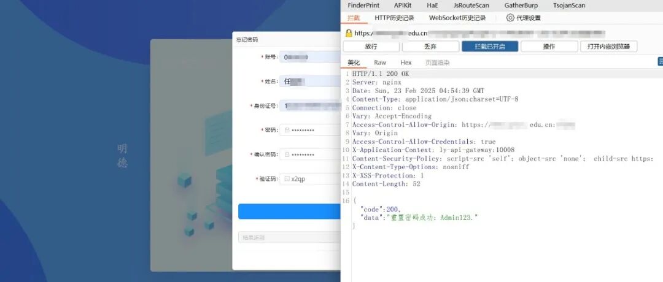The height and width of the screenshot is (282, 663).
Task: Click the lock icon in 确认密码 field
Action: [287, 154]
